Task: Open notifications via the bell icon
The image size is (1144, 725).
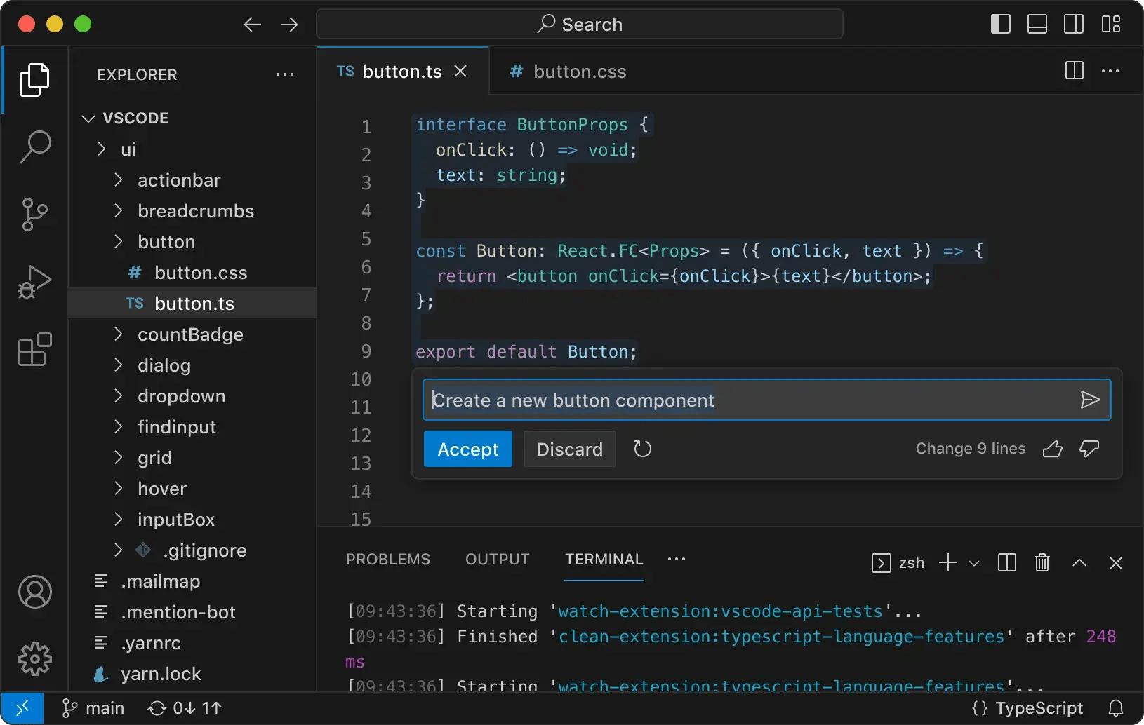Action: point(1115,707)
